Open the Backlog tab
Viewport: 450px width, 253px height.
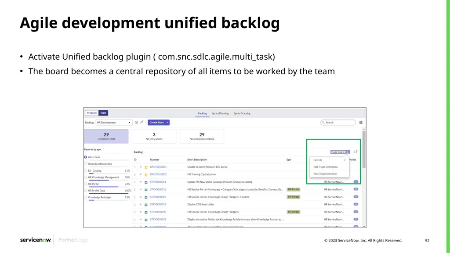[202, 113]
